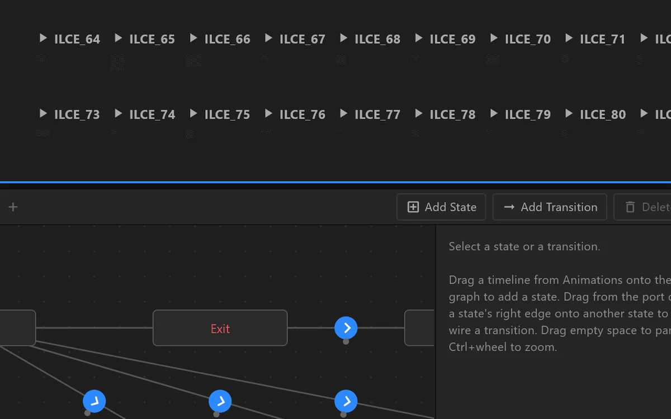Screen dimensions: 671x419
Task: Expand the ILCE_76 timeline entry
Action: click(268, 113)
